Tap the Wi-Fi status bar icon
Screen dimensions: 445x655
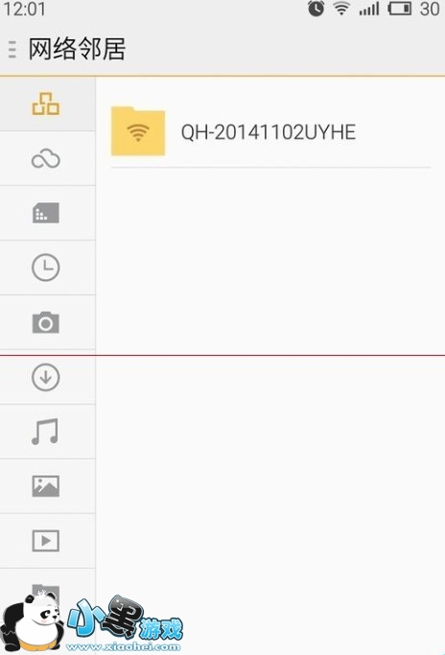pyautogui.click(x=341, y=9)
